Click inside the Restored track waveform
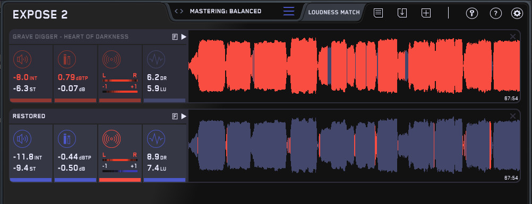532x204 pixels. [354, 146]
